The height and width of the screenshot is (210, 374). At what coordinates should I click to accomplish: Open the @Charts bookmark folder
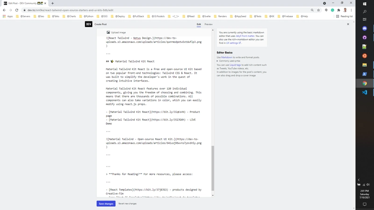pos(69,16)
